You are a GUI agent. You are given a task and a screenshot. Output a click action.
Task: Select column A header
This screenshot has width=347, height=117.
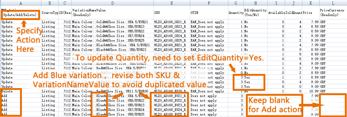point(21,3)
